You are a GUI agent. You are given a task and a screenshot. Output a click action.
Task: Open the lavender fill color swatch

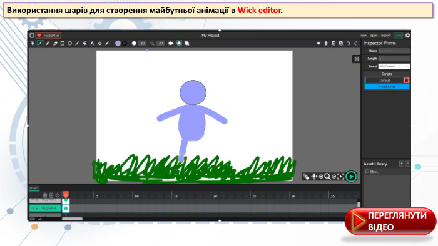(x=118, y=43)
